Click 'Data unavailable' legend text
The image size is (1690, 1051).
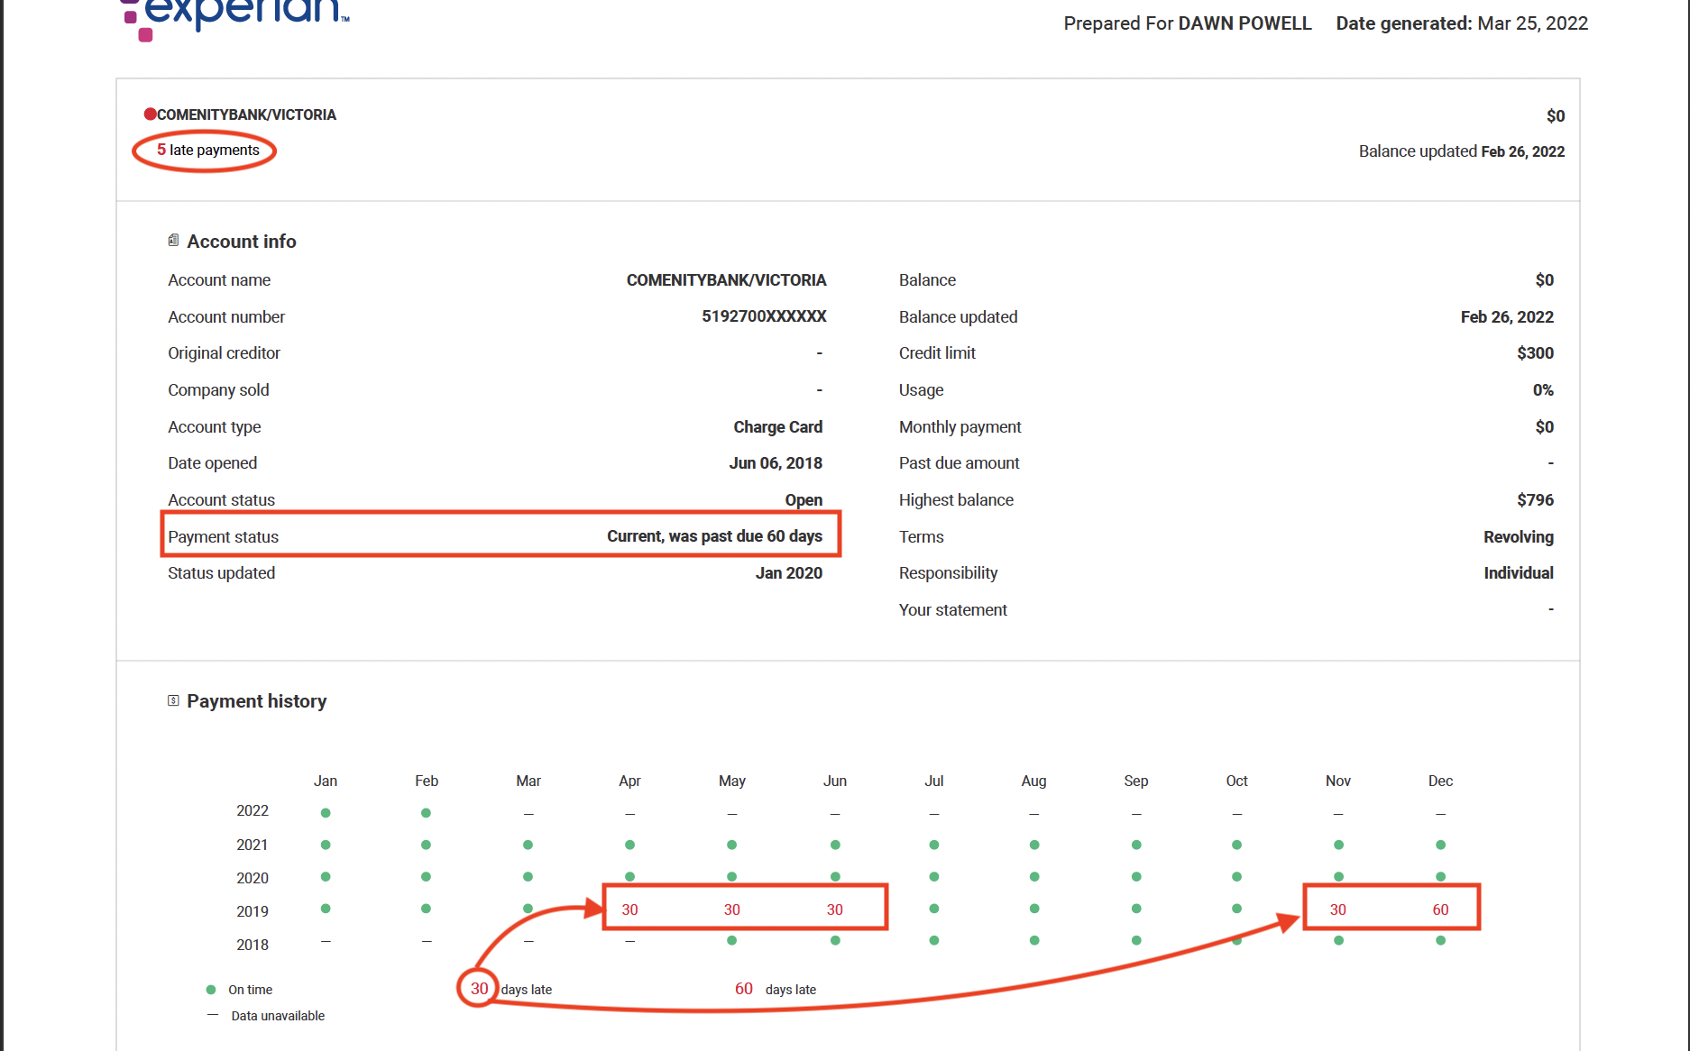(x=278, y=1016)
